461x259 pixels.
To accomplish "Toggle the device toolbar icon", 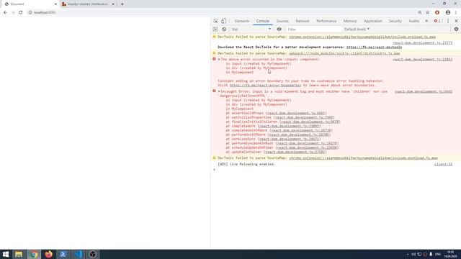I will (224, 21).
